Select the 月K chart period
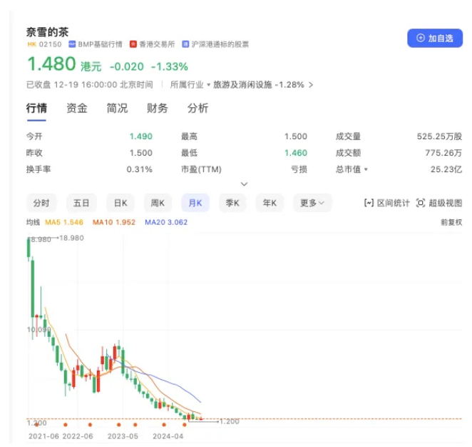472x447 pixels. coord(195,203)
